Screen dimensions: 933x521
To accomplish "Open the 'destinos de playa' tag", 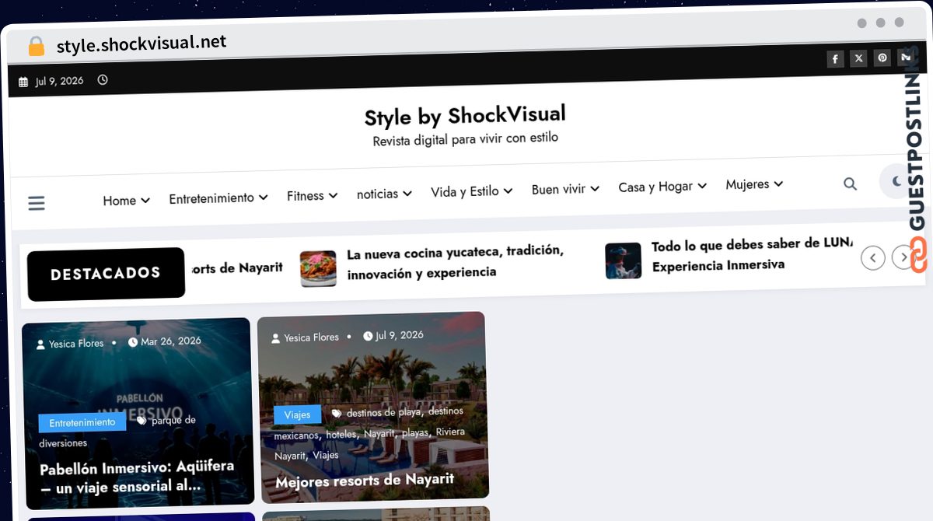I will [383, 412].
